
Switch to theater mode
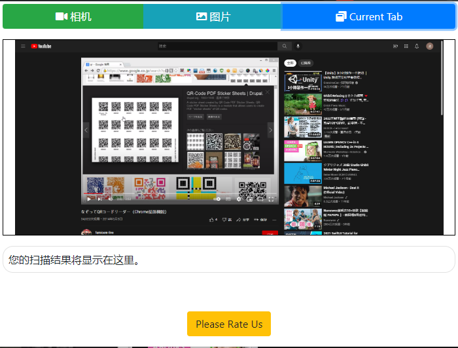pos(260,199)
